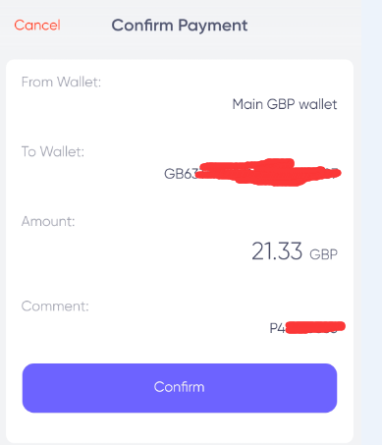Cancel the payment confirmation
This screenshot has width=382, height=445.
pyautogui.click(x=37, y=26)
